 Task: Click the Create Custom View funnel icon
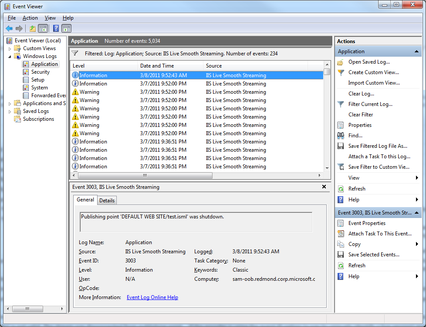click(341, 73)
